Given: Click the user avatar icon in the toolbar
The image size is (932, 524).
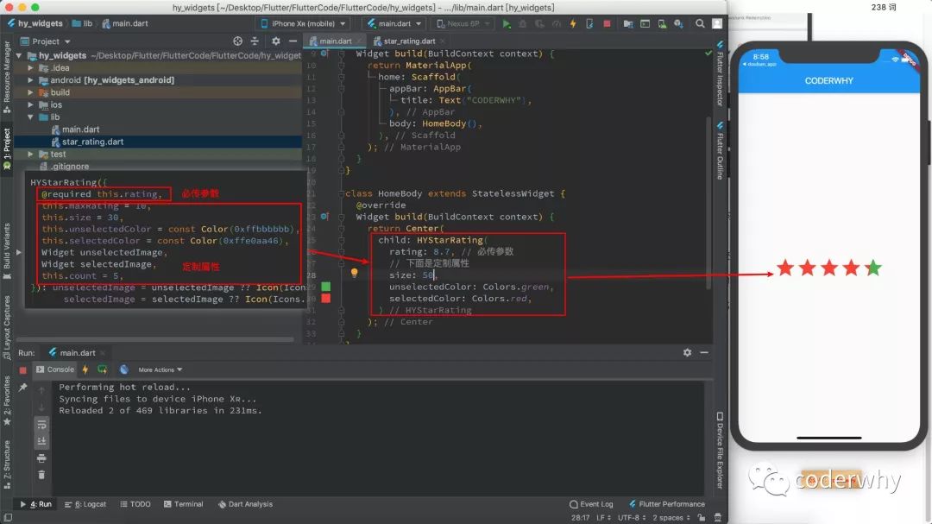Looking at the screenshot, I should (717, 24).
